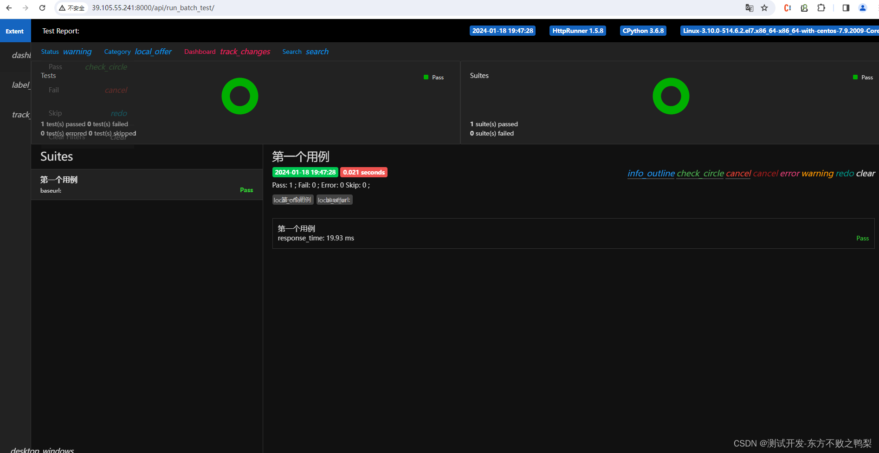Screen dimensions: 879x453
Task: Select the Extent tab in the sidebar
Action: (x=15, y=31)
